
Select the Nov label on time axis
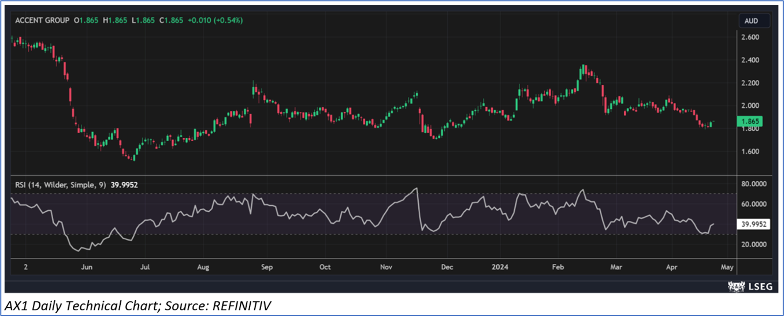pos(387,268)
